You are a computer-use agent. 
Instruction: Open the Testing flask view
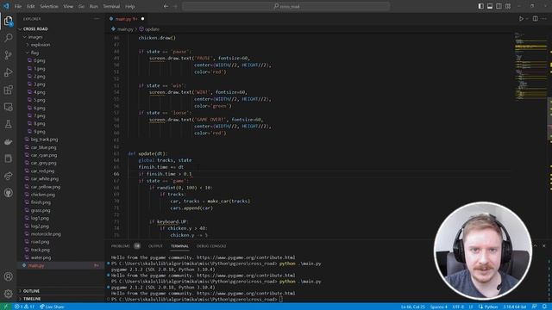(8, 124)
